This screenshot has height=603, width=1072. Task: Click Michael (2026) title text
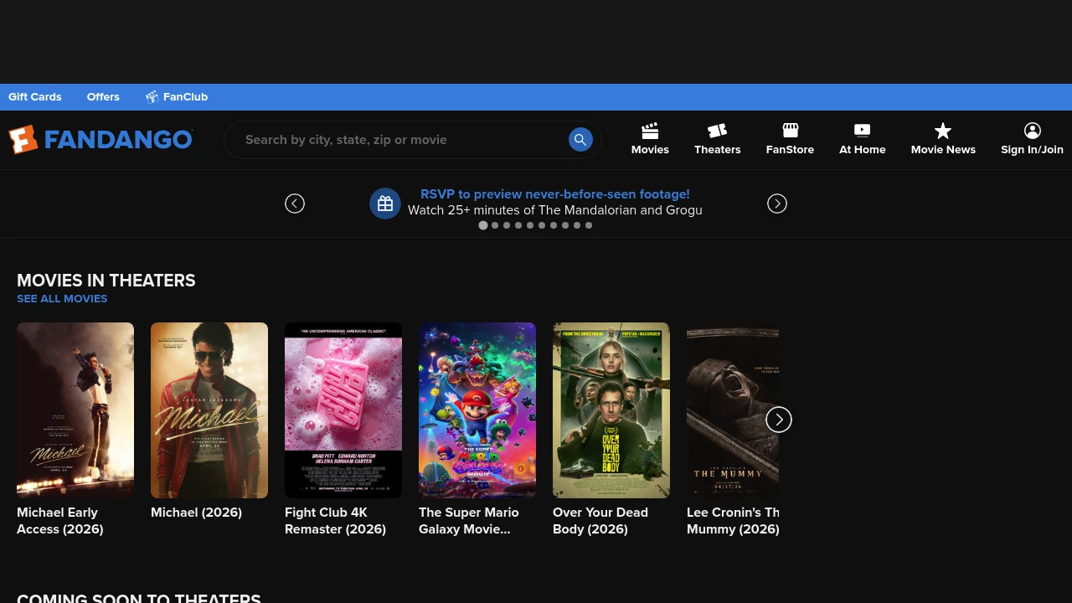click(197, 513)
